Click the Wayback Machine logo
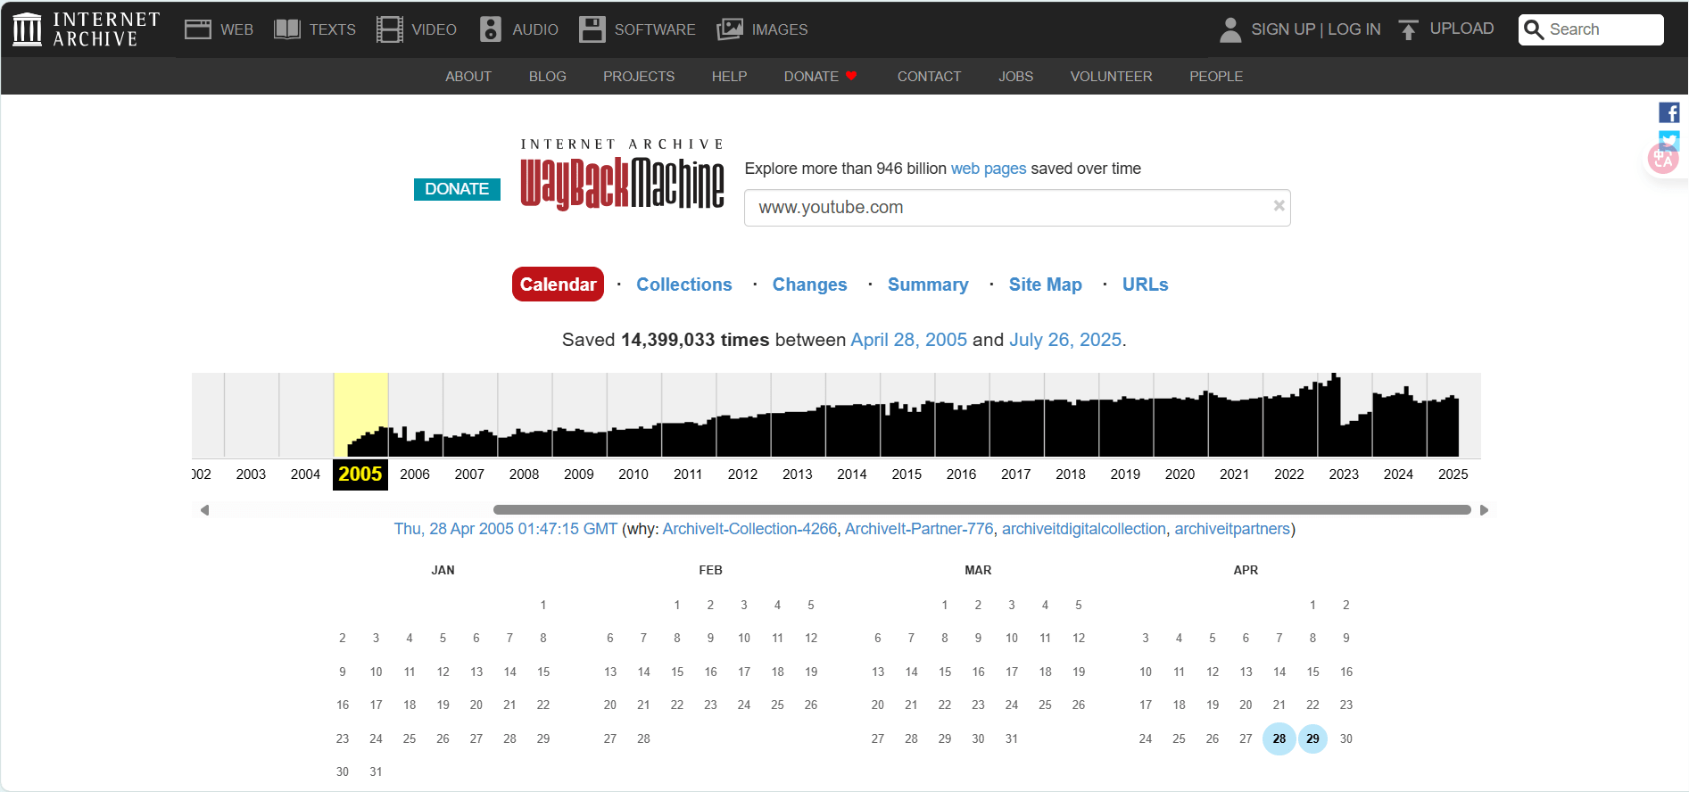 pos(622,175)
